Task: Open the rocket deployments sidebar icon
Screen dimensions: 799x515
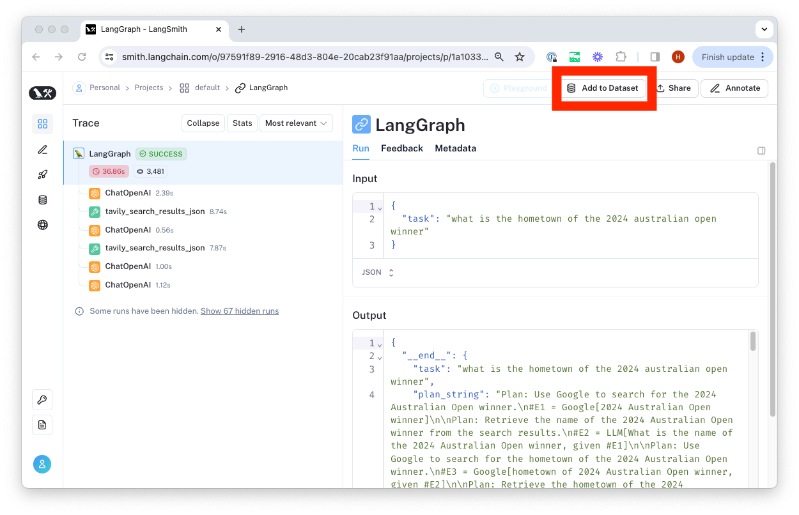Action: tap(43, 174)
